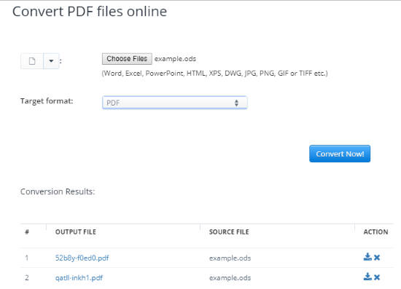Click the Conversion Results heading
401x289 pixels.
pyautogui.click(x=58, y=191)
